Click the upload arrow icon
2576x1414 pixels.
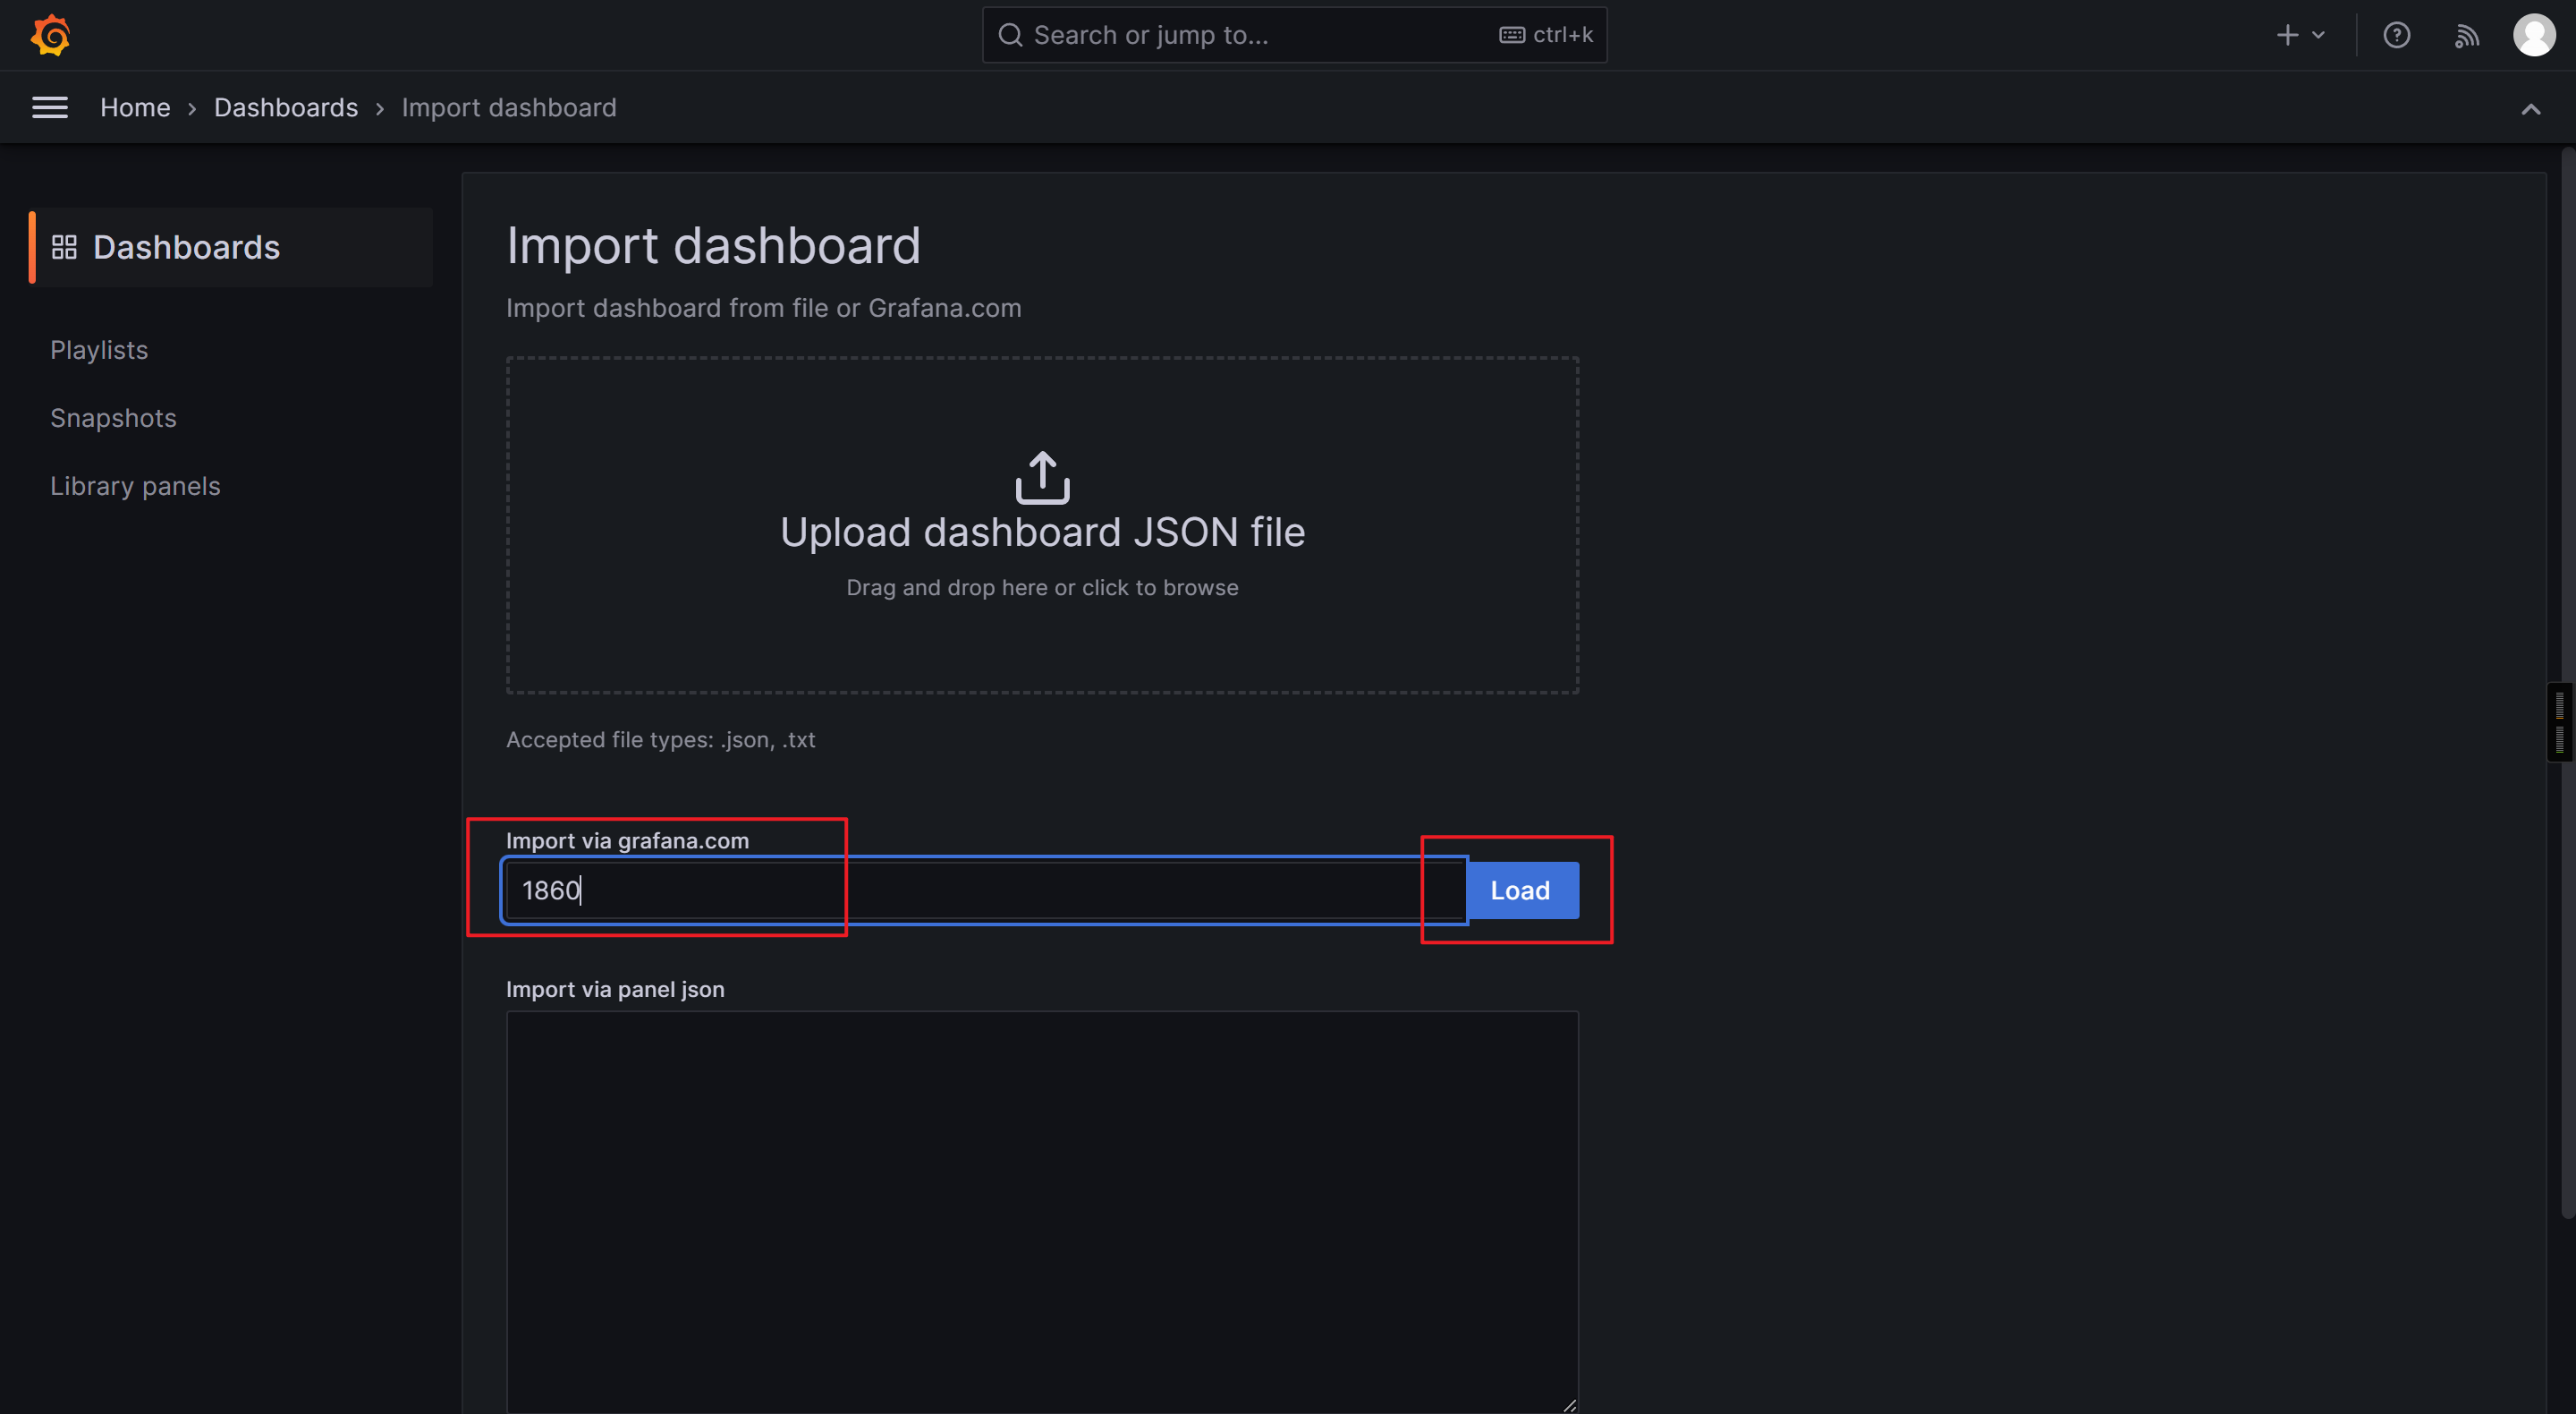click(x=1042, y=477)
